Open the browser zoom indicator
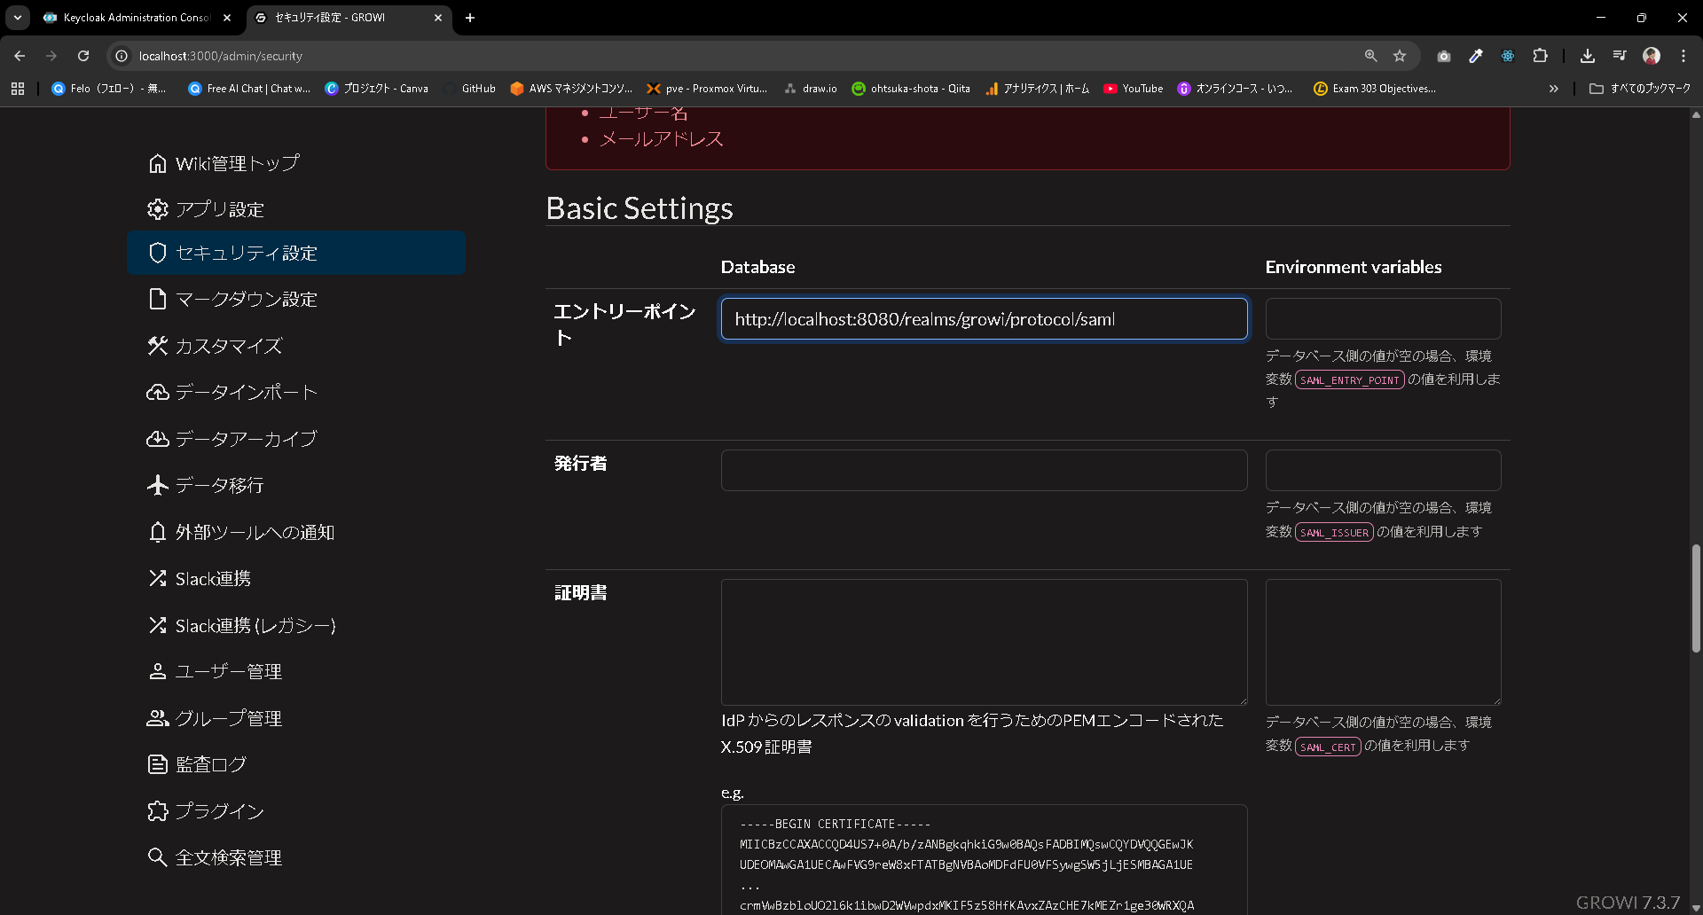This screenshot has height=915, width=1703. (x=1370, y=56)
